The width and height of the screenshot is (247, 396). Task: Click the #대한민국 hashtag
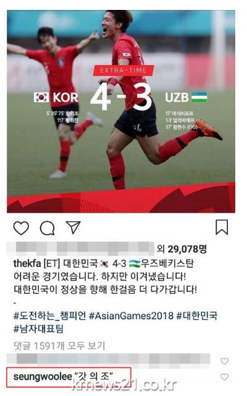(x=197, y=315)
